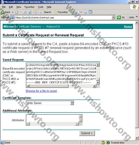Click the Forward arrow icon
Viewport: 139px width, 145px height.
pos(17,12)
